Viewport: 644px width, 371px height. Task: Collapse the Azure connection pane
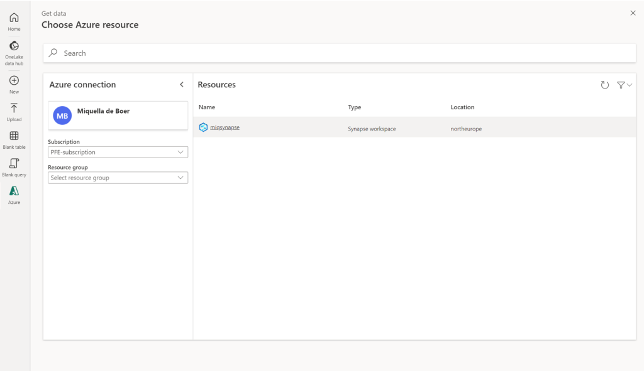182,85
